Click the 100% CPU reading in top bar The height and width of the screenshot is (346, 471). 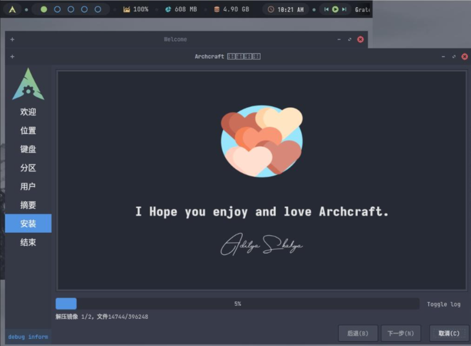click(141, 9)
